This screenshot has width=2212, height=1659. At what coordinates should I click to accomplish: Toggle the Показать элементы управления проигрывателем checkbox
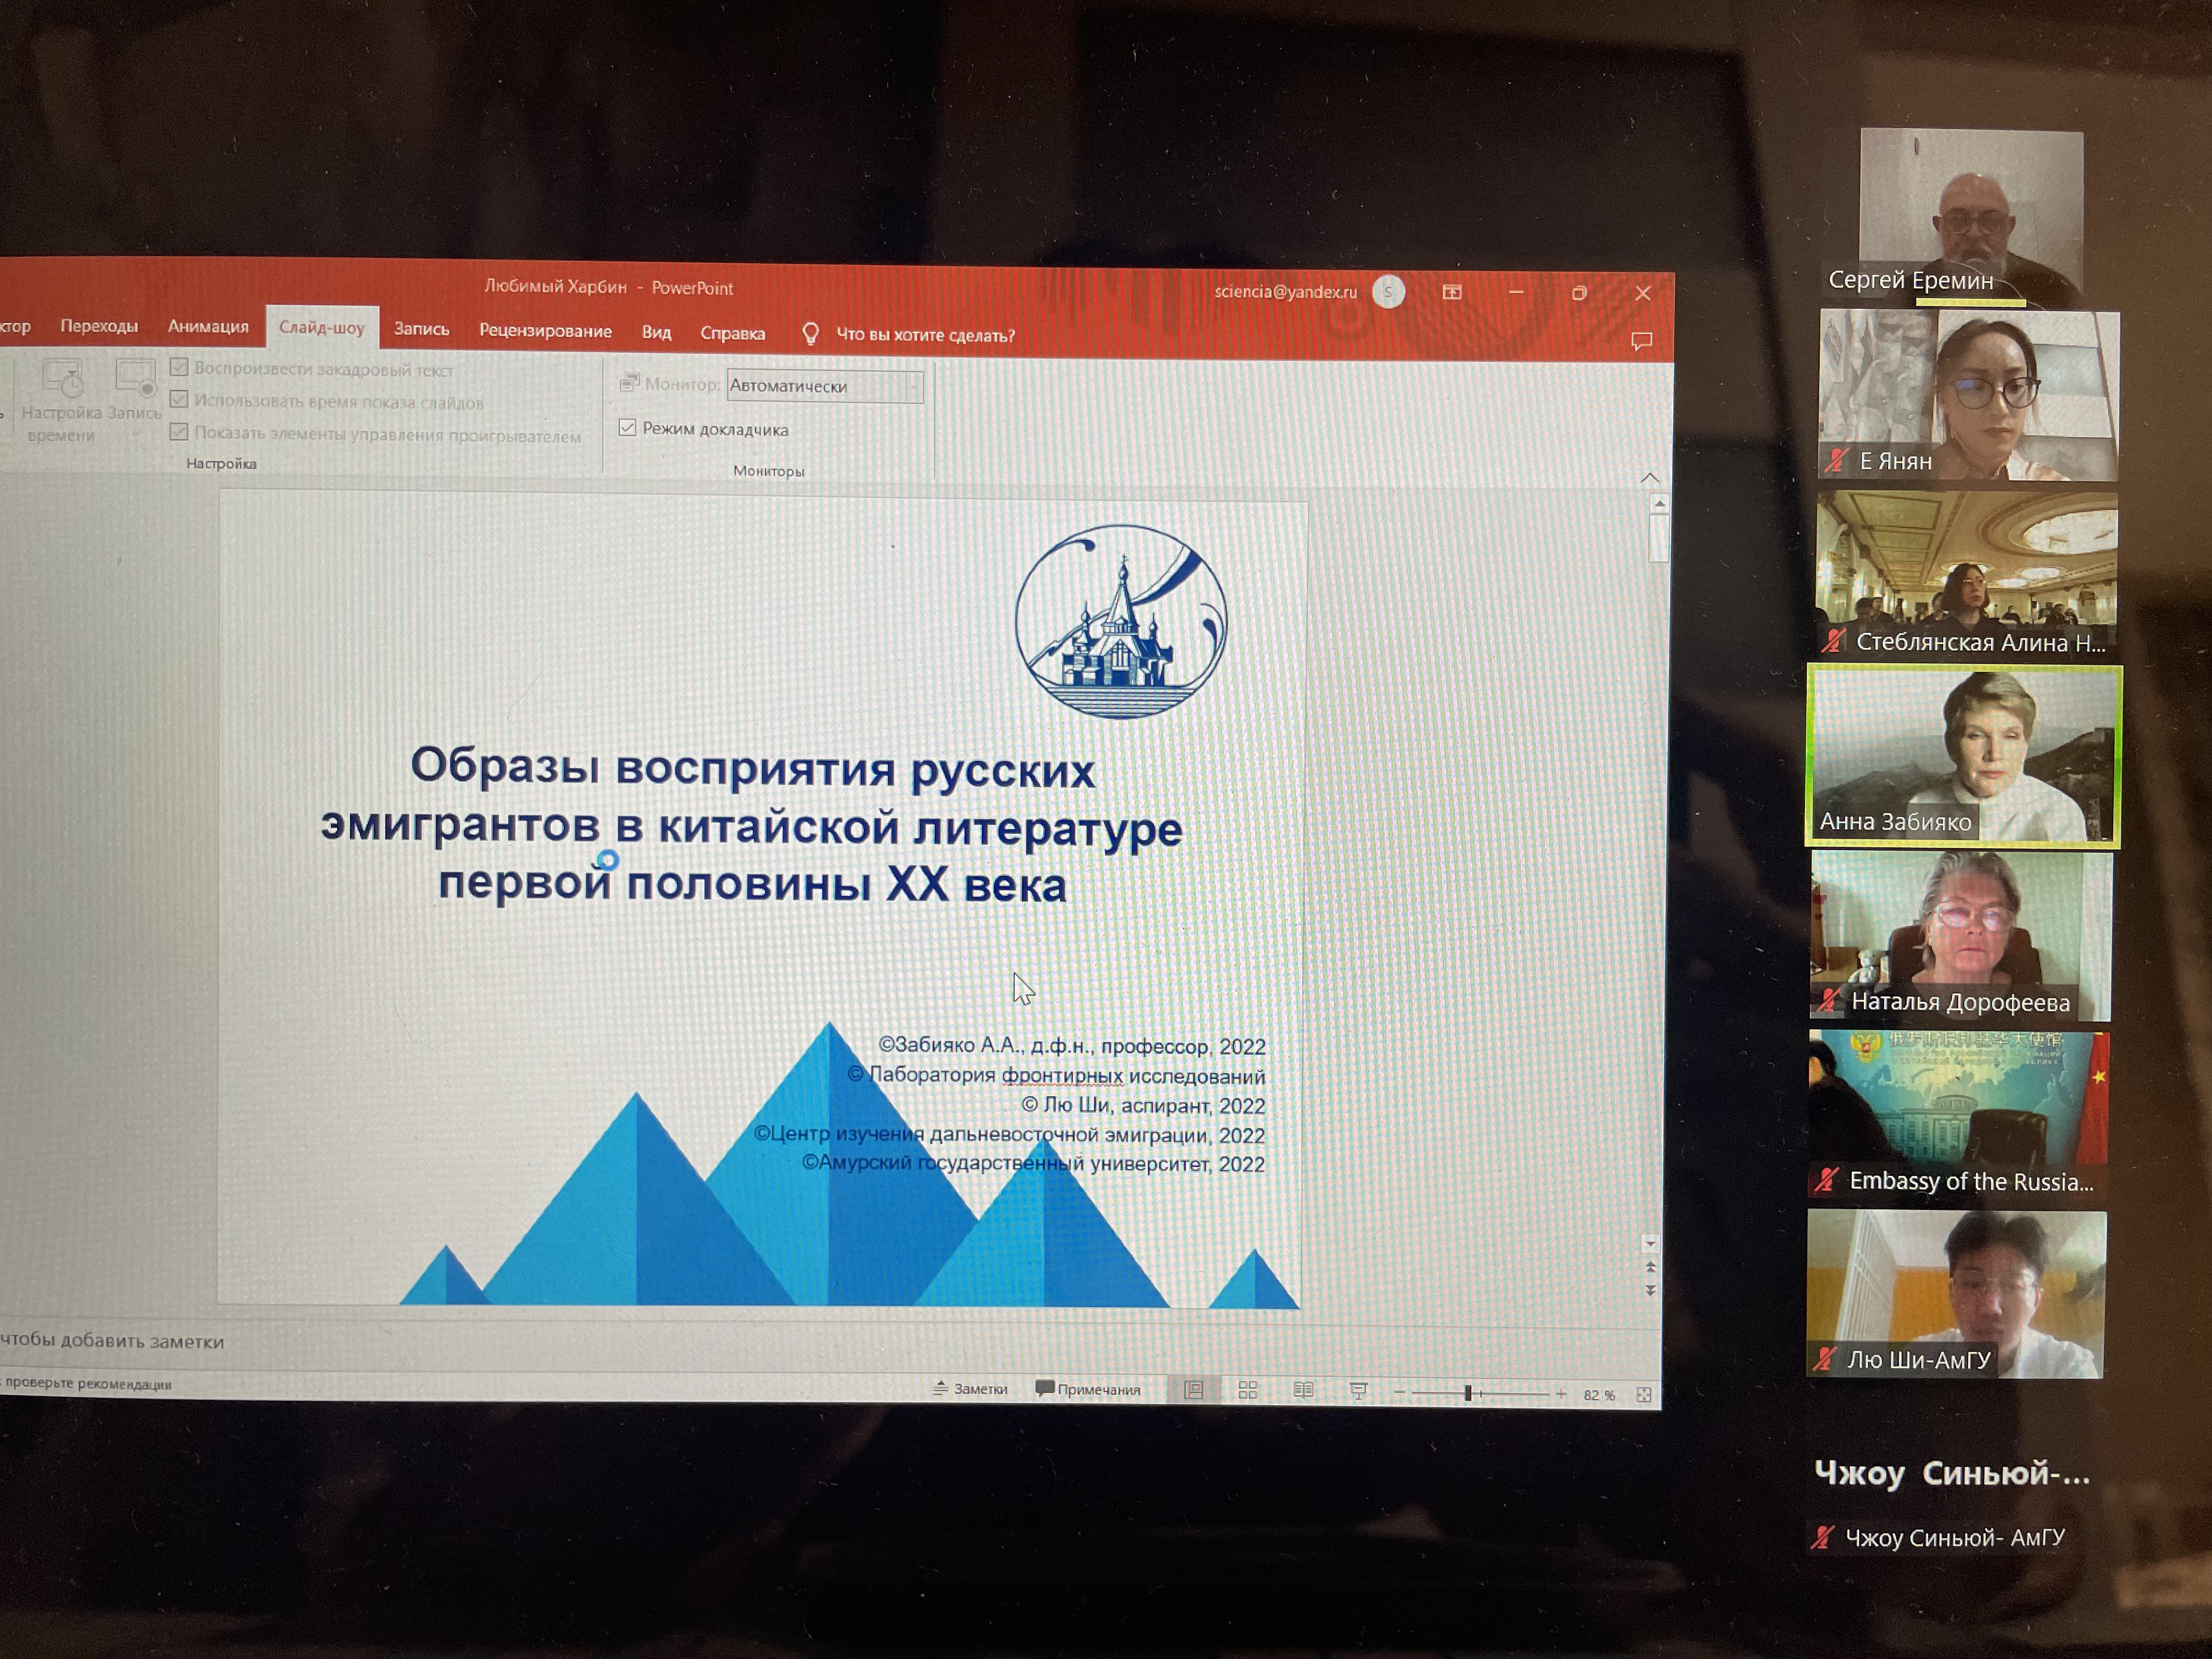click(179, 432)
